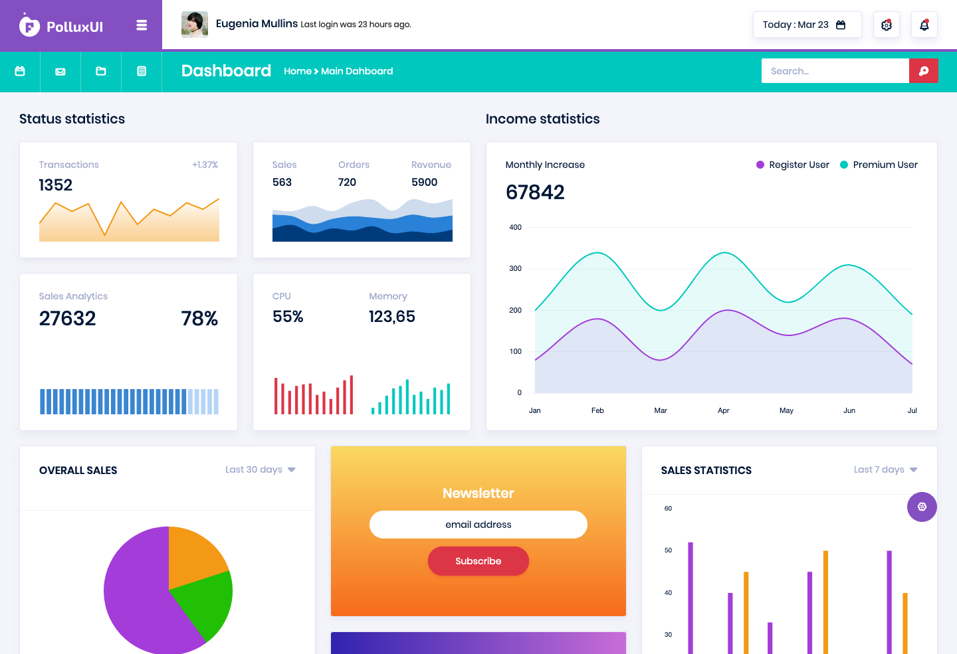Open the notifications bell
The height and width of the screenshot is (654, 957).
pyautogui.click(x=924, y=25)
